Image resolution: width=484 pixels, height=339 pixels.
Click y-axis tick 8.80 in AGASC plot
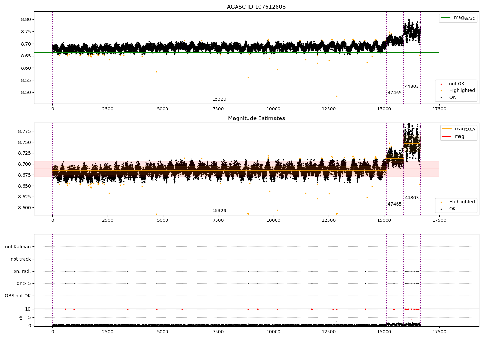coord(26,19)
